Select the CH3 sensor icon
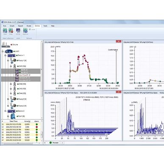This screenshot has height=165, width=164. coord(14,89)
